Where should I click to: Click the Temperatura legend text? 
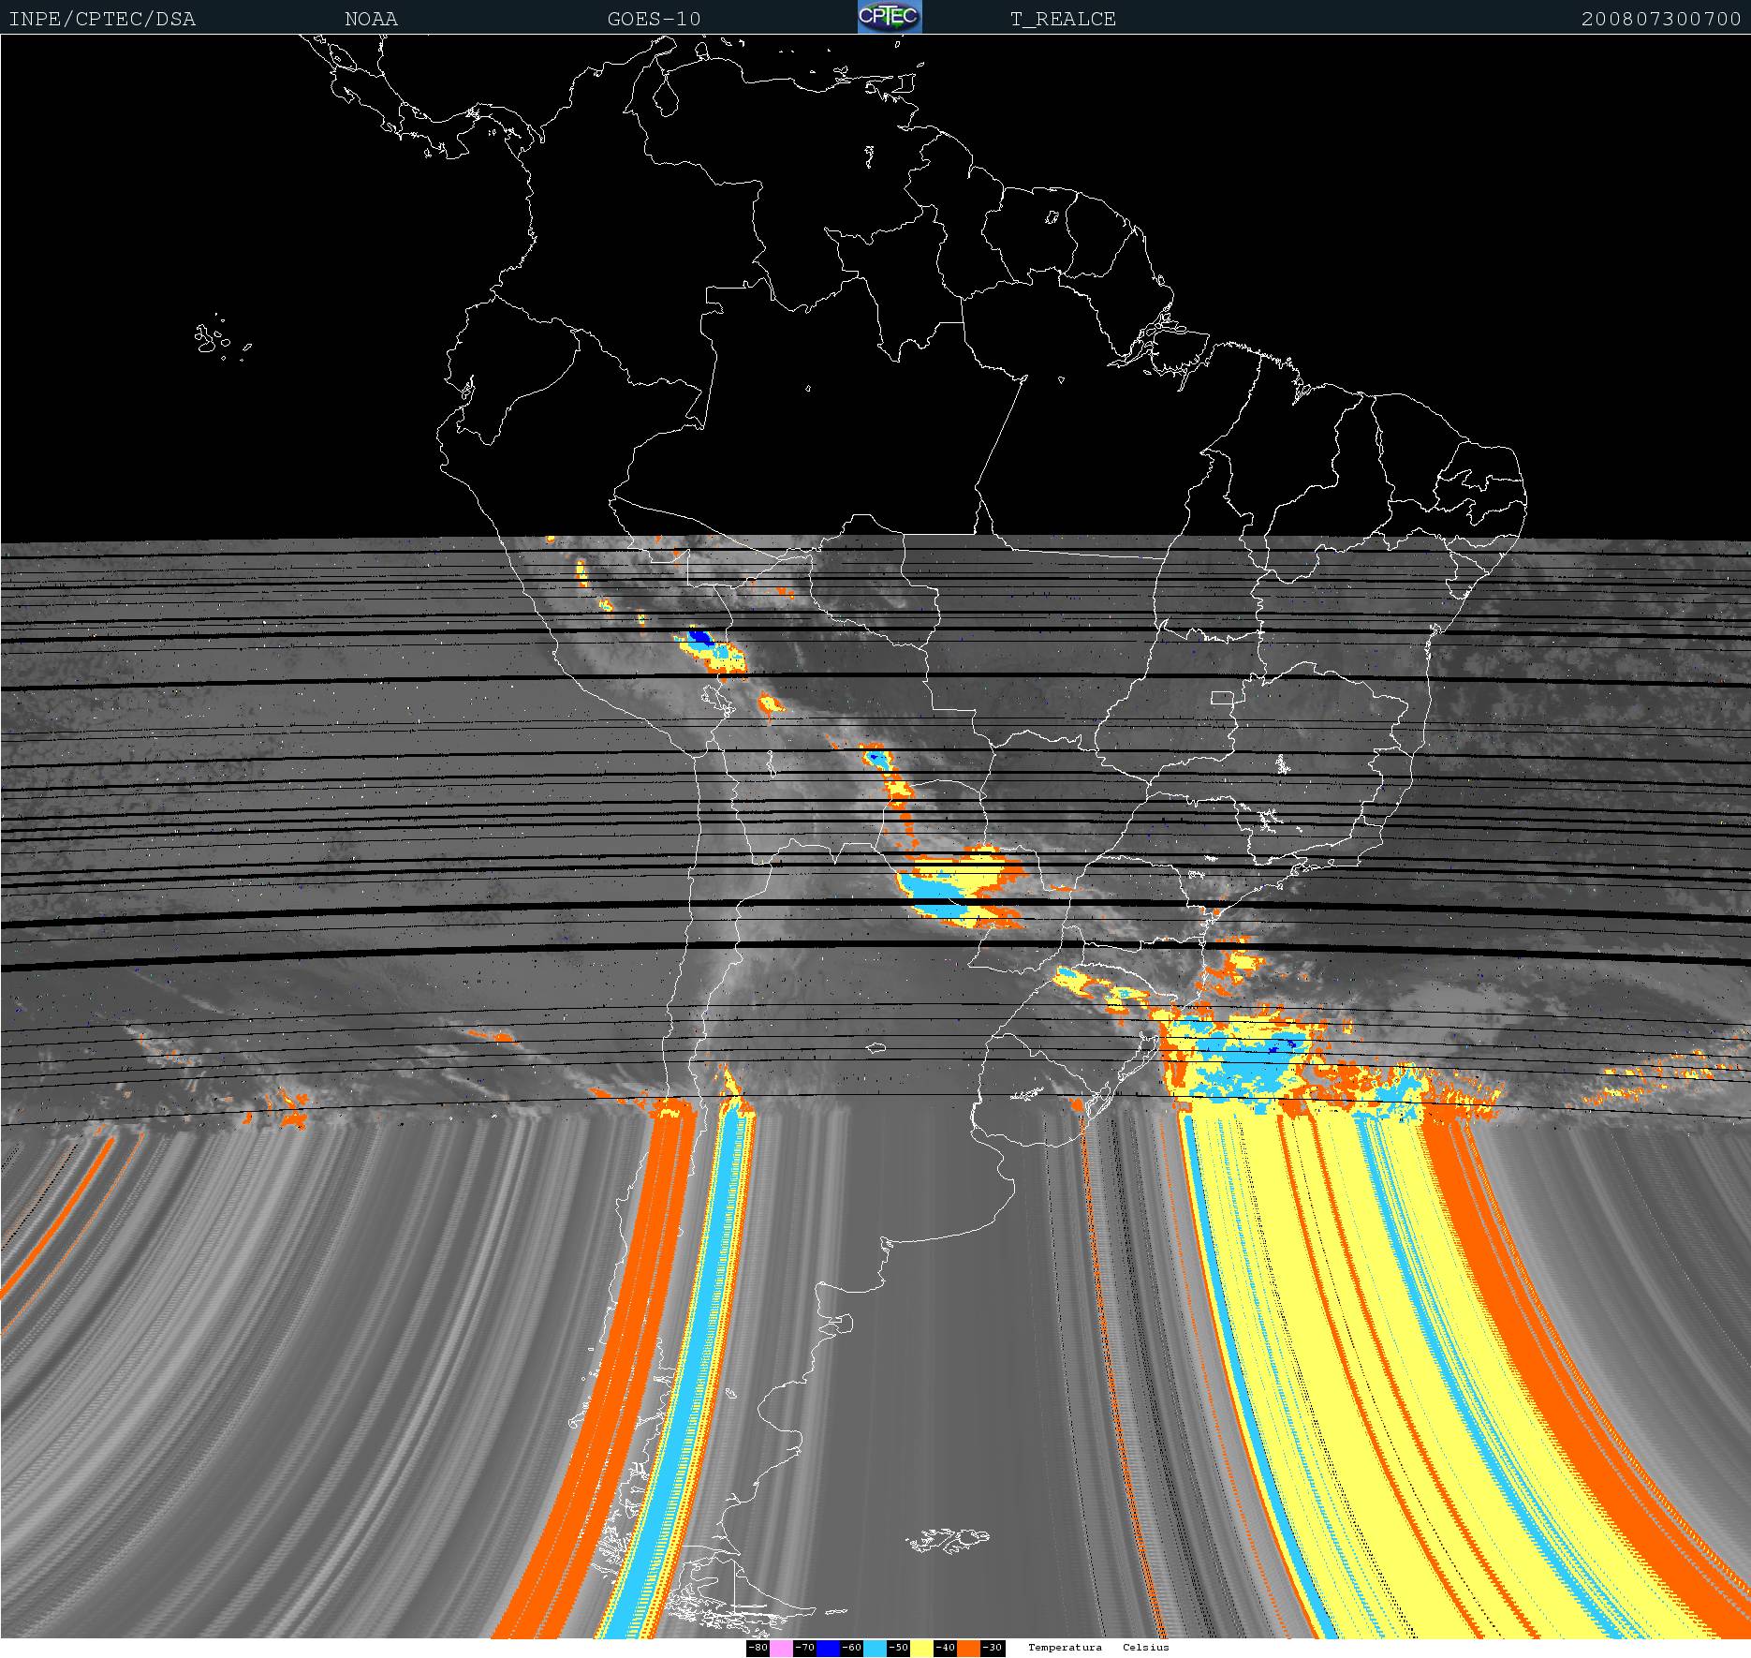click(x=1065, y=1648)
